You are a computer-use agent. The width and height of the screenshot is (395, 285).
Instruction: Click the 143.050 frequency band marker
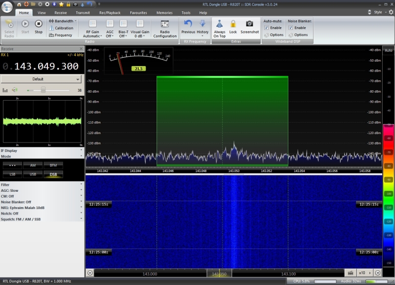coord(219,274)
